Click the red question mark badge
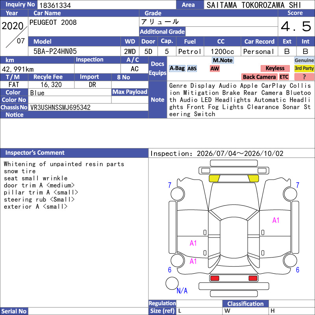 pyautogui.click(x=304, y=77)
